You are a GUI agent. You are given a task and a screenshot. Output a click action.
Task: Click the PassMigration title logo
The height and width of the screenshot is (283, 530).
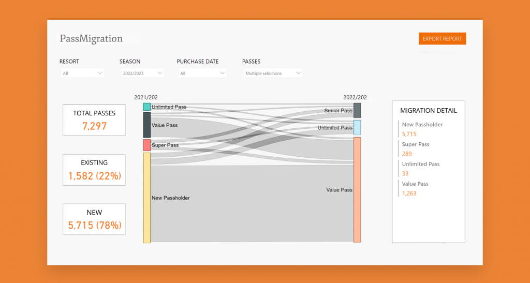tap(91, 38)
